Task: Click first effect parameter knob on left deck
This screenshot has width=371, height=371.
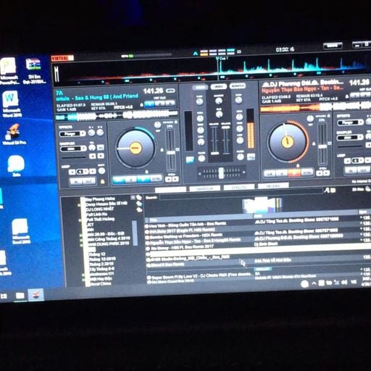Action: tap(91, 133)
